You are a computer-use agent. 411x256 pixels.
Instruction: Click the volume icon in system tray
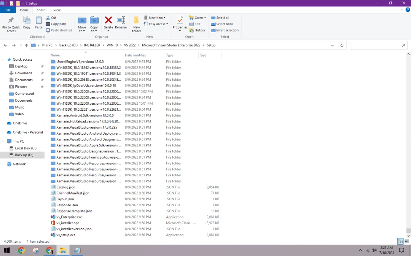[x=374, y=251]
